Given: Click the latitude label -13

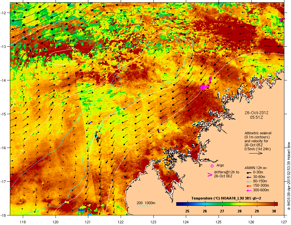Looking at the screenshot, I should pyautogui.click(x=4, y=46).
